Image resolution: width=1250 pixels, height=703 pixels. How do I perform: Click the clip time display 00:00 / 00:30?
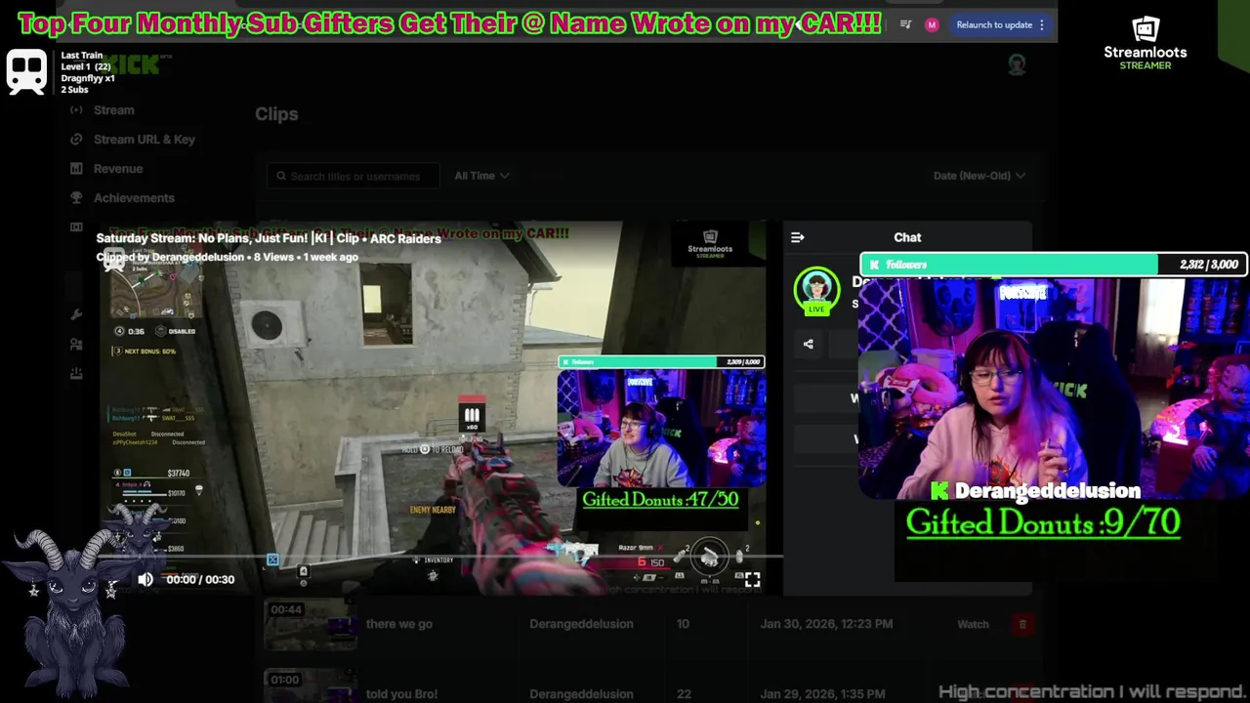(200, 579)
